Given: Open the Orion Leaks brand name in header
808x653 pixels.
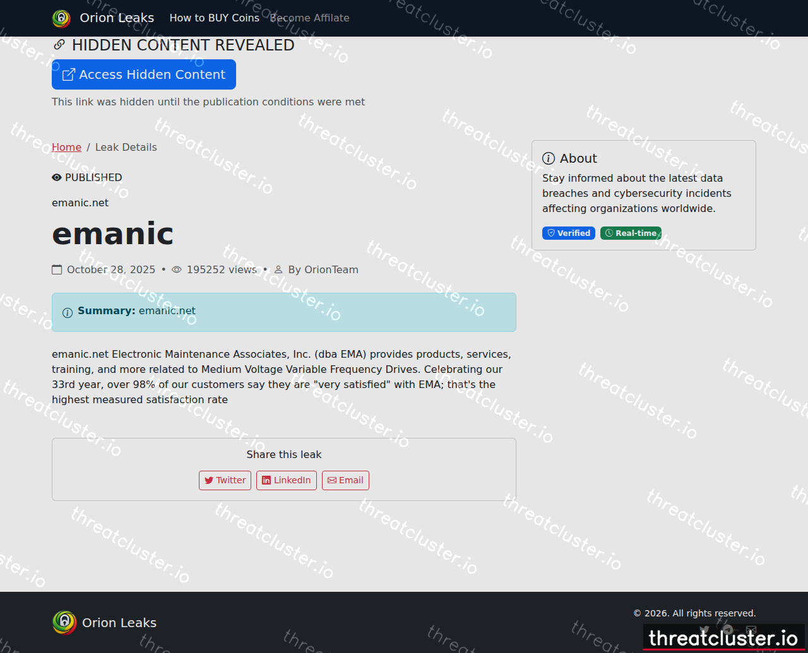Looking at the screenshot, I should (x=117, y=18).
